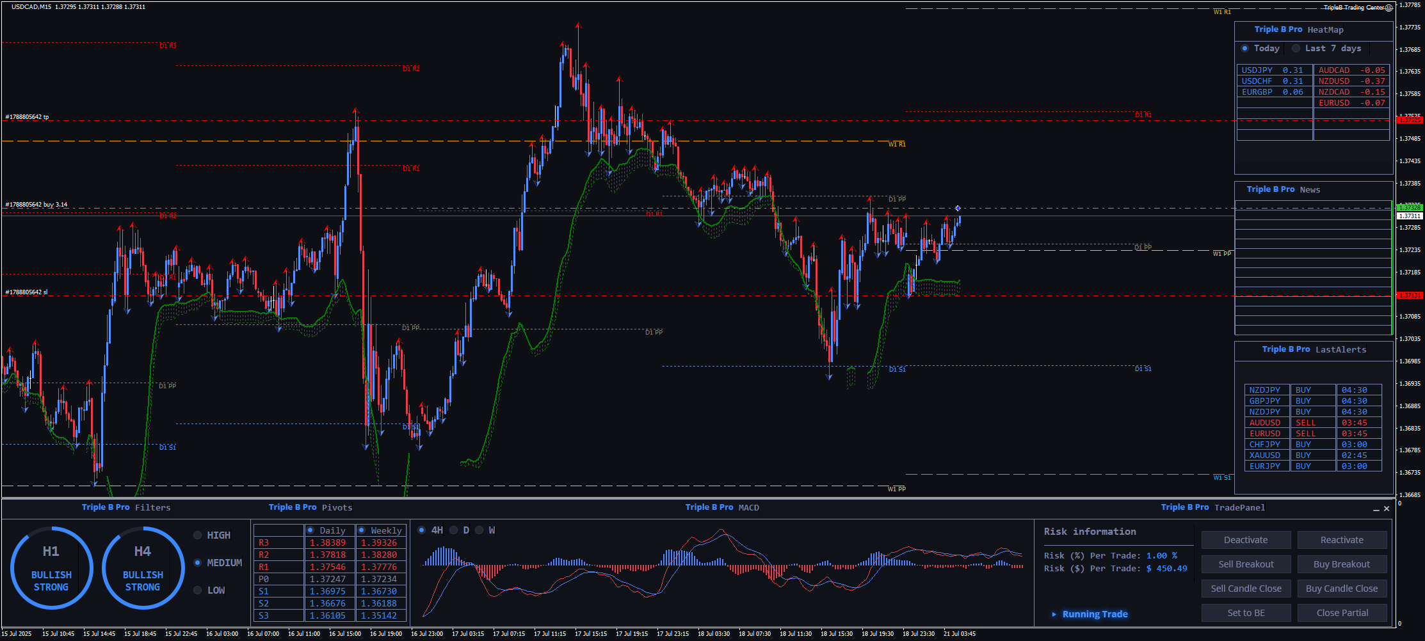Click the H1 Bullish Strong trend gauge
Image resolution: width=1425 pixels, height=641 pixels.
coord(51,568)
